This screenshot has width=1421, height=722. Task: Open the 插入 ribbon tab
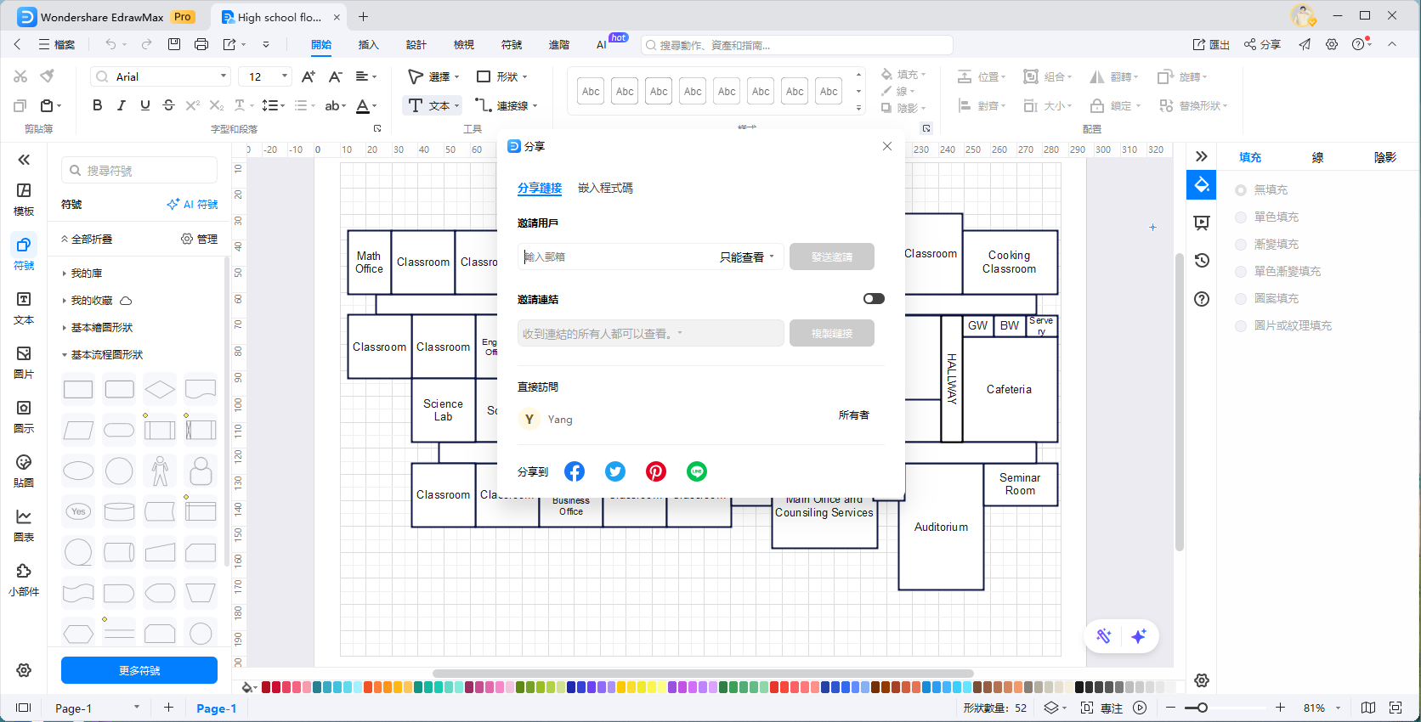tap(368, 45)
